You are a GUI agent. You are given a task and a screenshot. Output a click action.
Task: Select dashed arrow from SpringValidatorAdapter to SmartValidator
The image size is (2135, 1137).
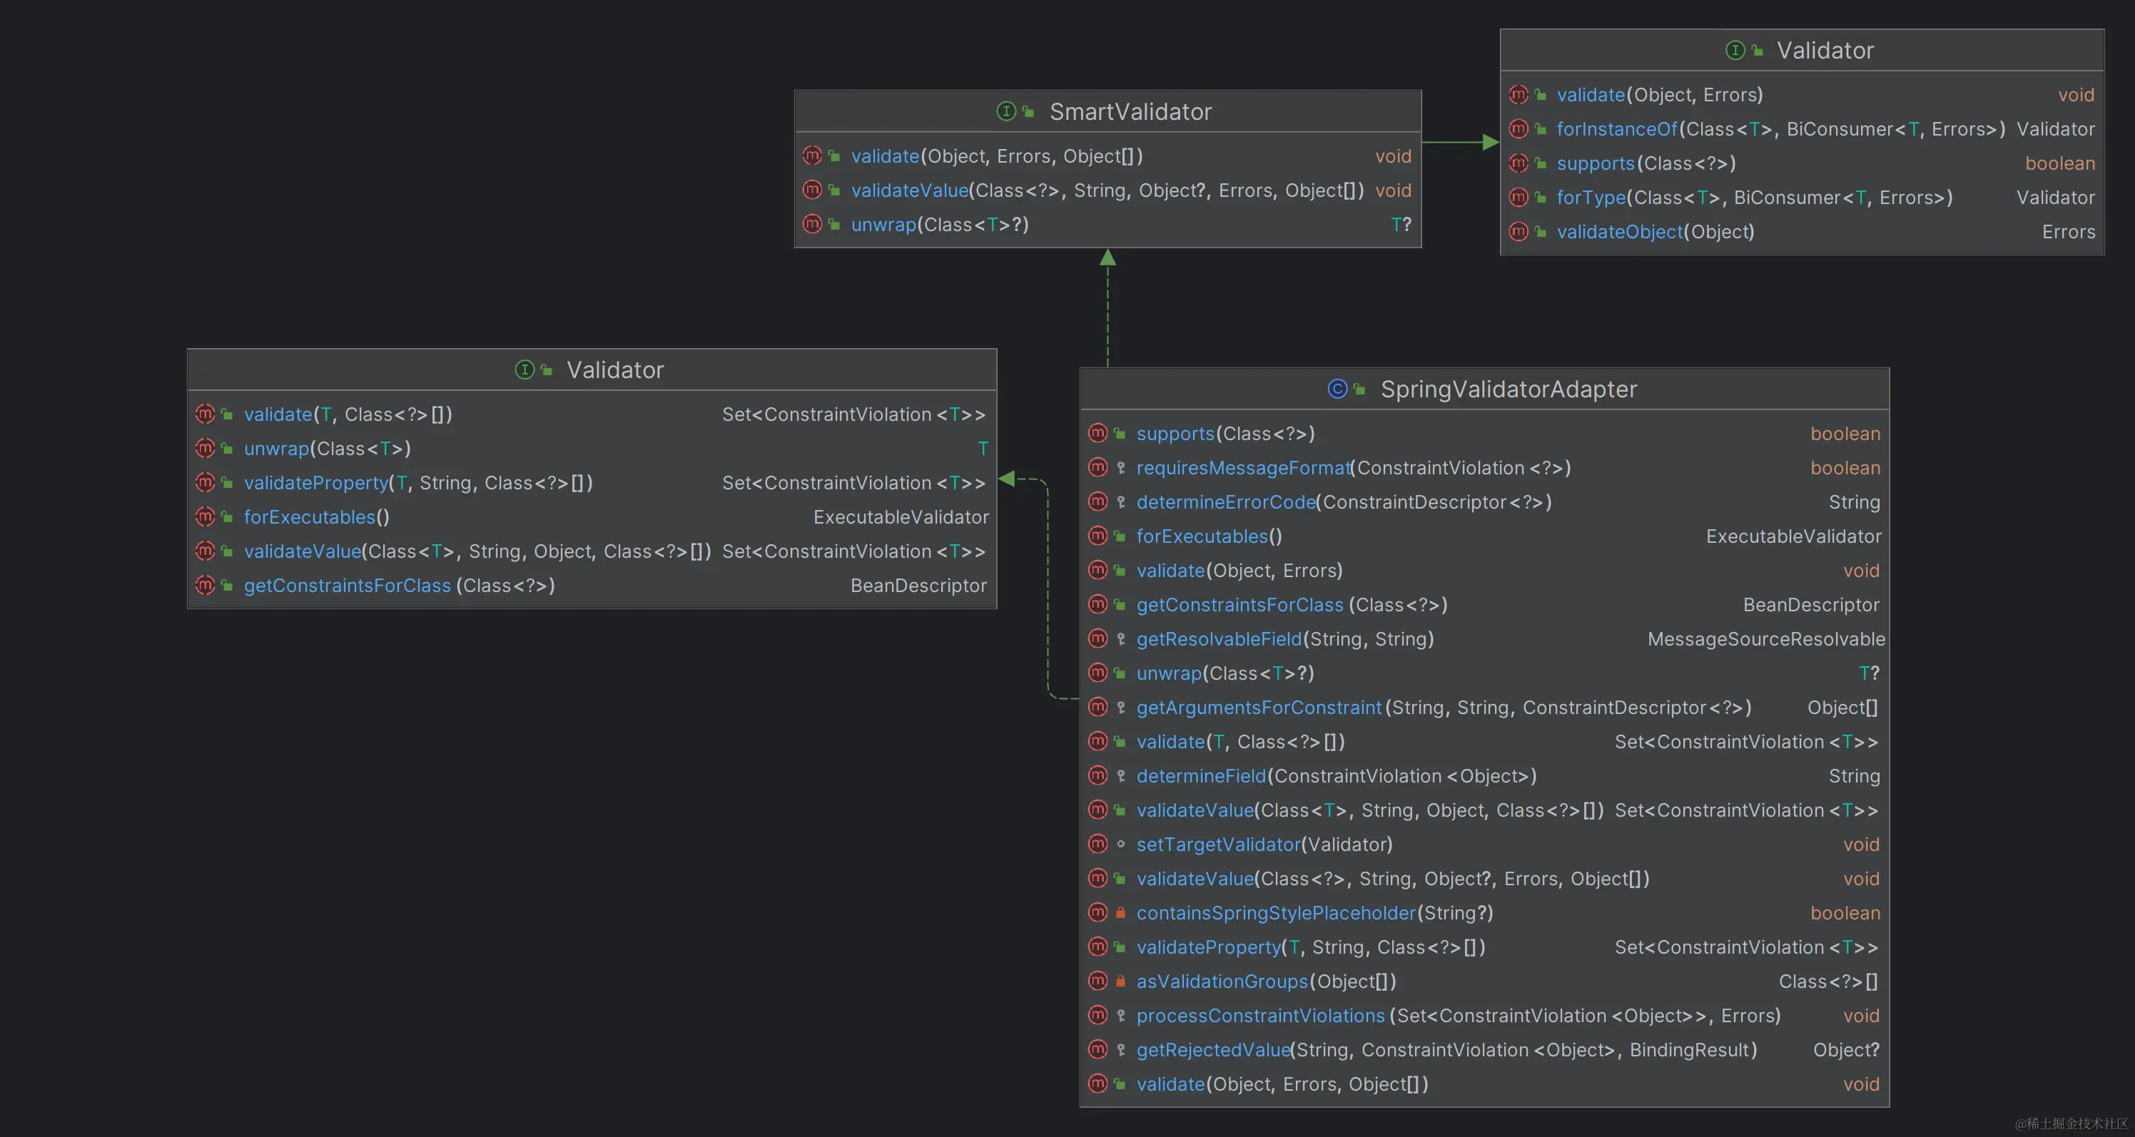pos(1107,307)
